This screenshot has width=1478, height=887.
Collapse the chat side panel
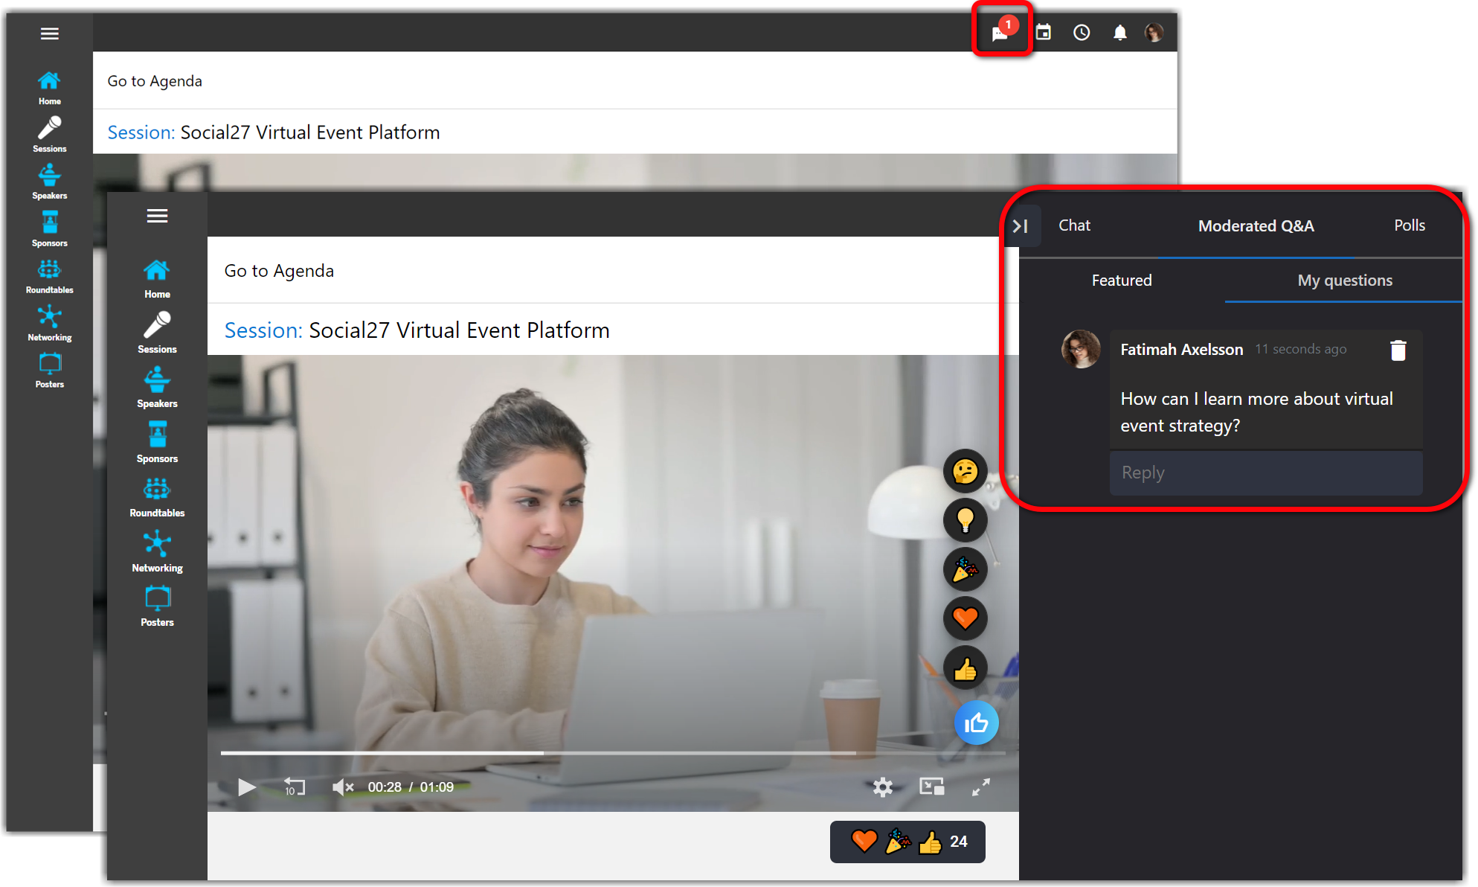pos(1021,225)
